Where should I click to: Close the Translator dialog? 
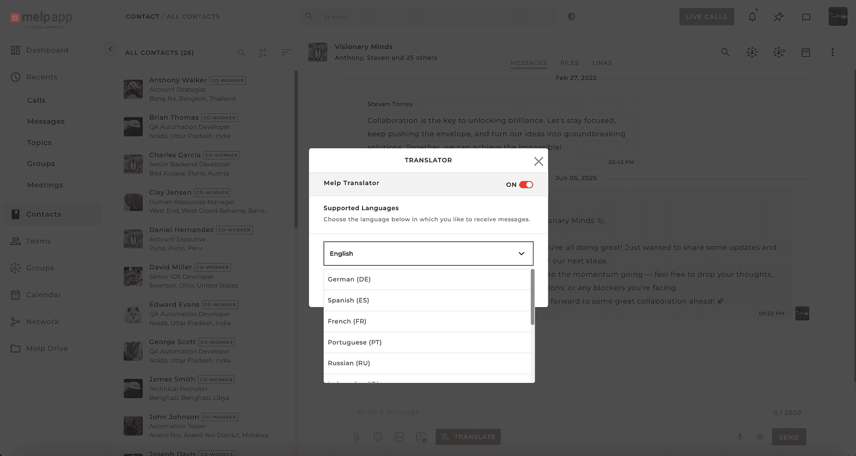pyautogui.click(x=538, y=162)
